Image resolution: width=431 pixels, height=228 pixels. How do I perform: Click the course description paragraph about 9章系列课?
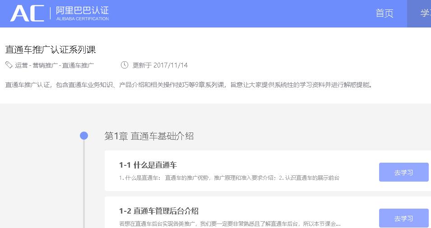(189, 85)
